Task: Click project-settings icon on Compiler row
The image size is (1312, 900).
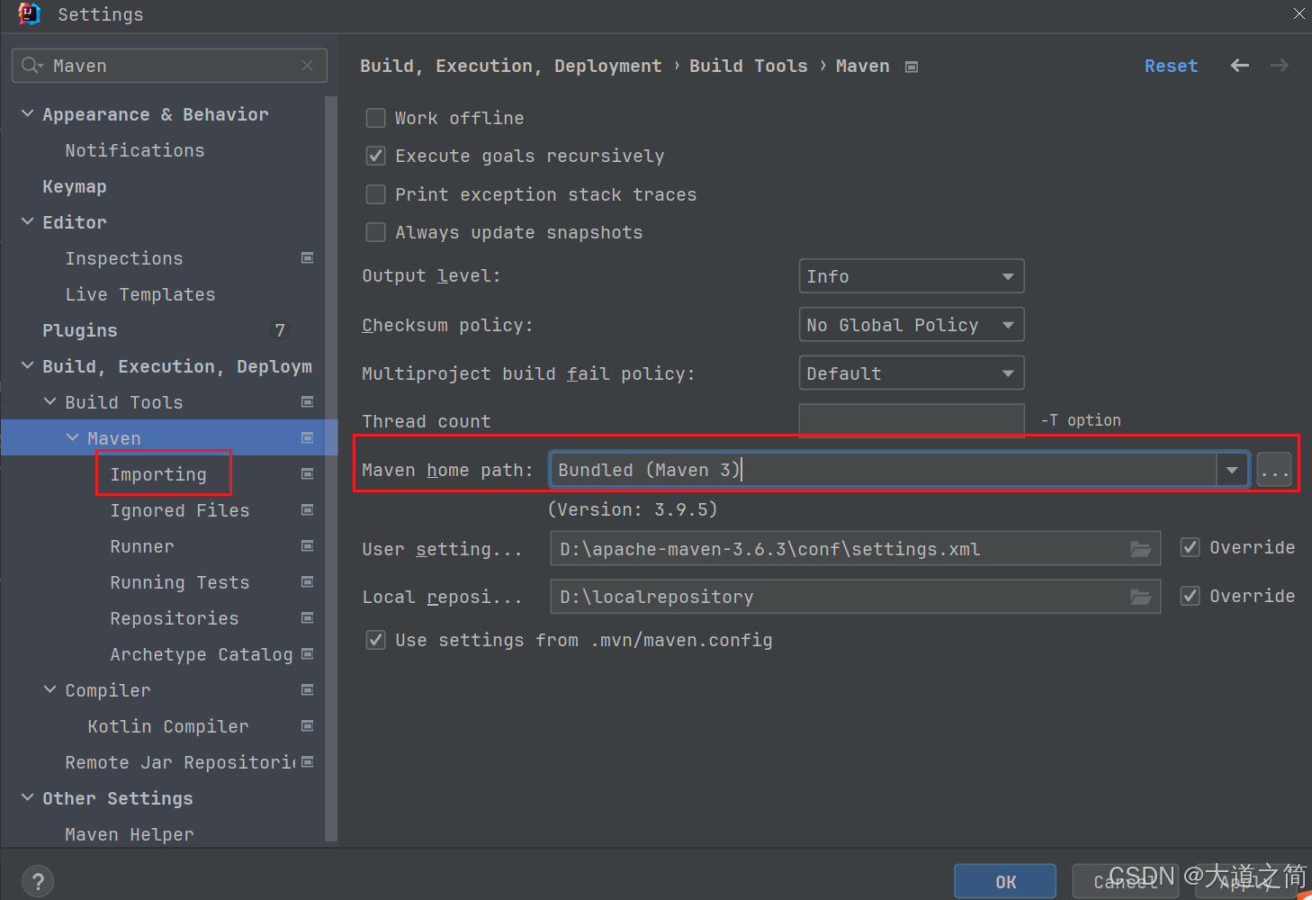Action: click(x=308, y=690)
